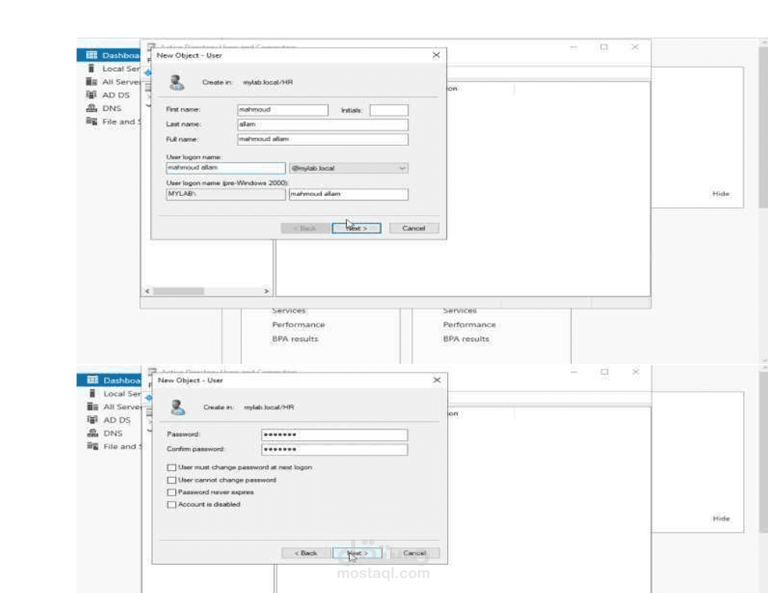Maximize the Active Directory window behind name dialog
The height and width of the screenshot is (593, 768).
click(x=604, y=47)
